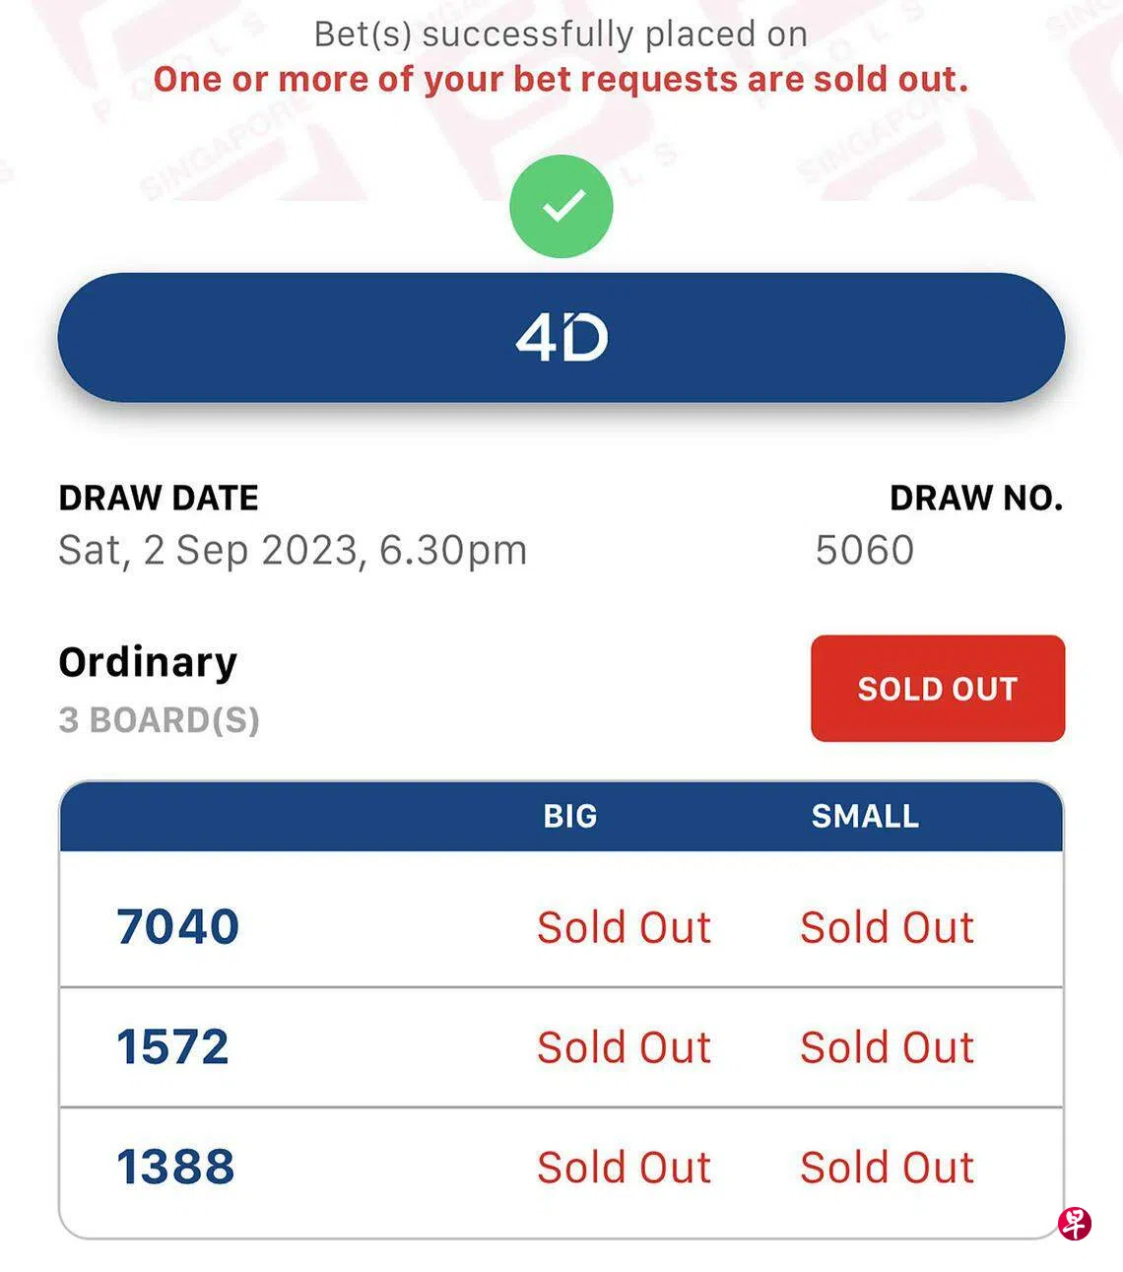Tap SMALL Sold Out for 1572
The width and height of the screenshot is (1123, 1272).
(887, 1047)
